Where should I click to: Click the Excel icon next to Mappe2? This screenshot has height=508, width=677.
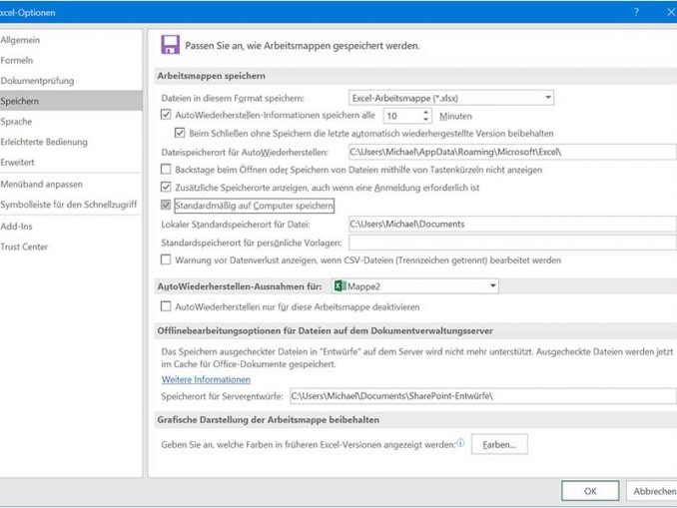(340, 286)
